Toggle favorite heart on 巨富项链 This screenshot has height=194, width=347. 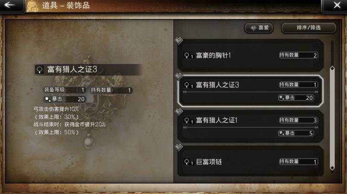pos(178,147)
